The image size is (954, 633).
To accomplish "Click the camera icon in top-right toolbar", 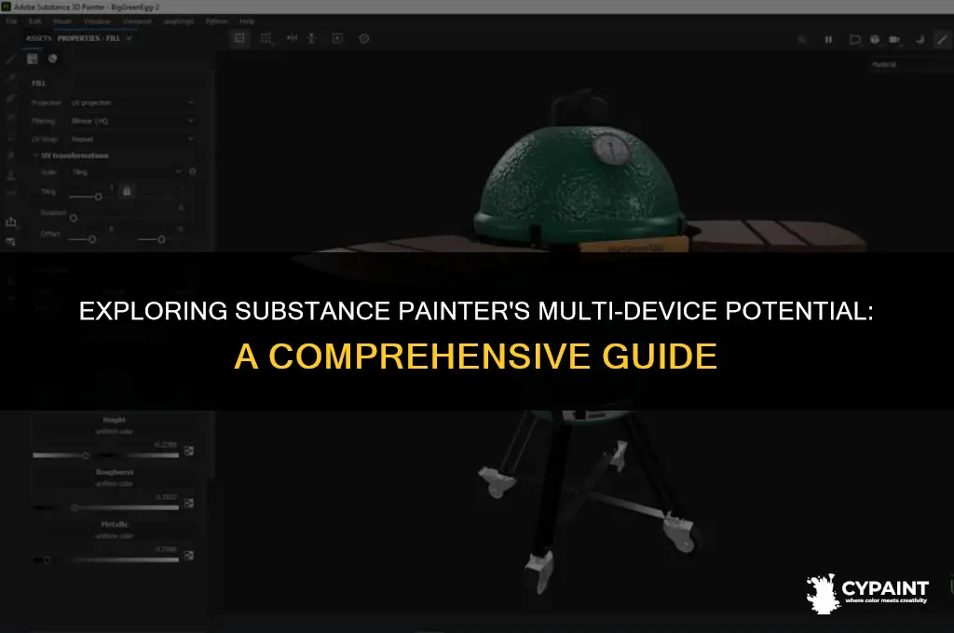I will coord(894,39).
